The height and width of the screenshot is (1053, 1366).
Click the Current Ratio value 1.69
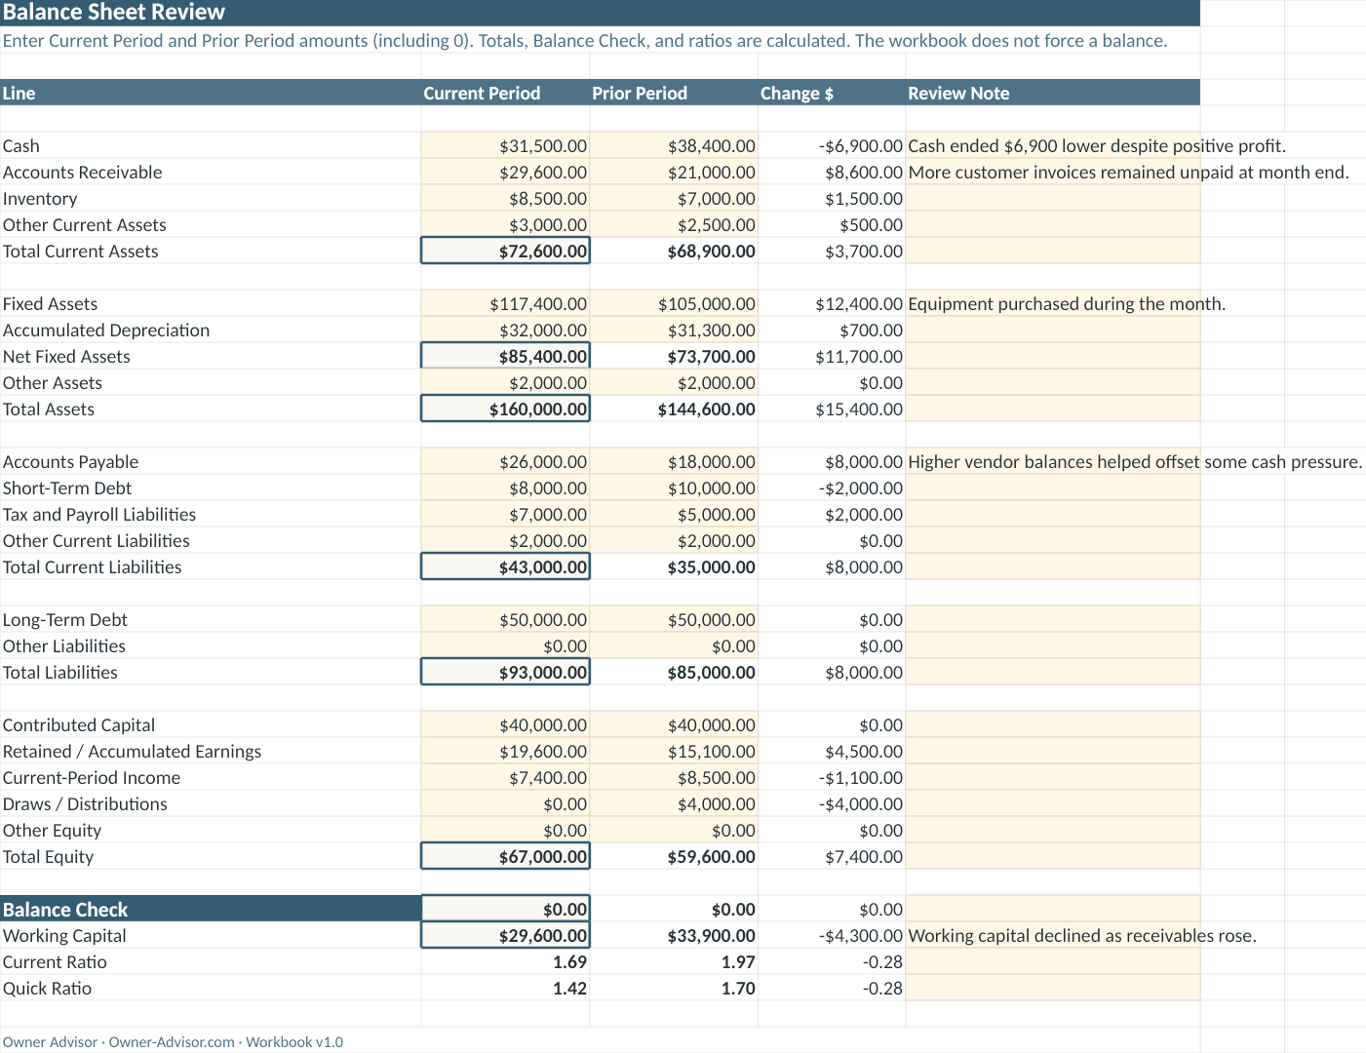click(x=505, y=961)
